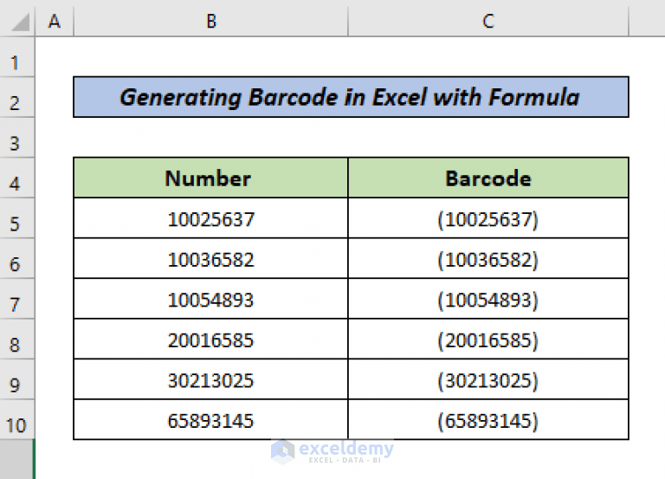Select barcode cell (65893145)

click(488, 419)
